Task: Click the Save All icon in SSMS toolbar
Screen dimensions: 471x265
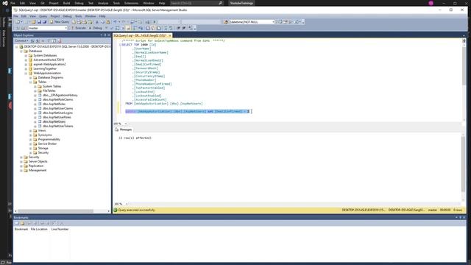Action: pos(44,22)
